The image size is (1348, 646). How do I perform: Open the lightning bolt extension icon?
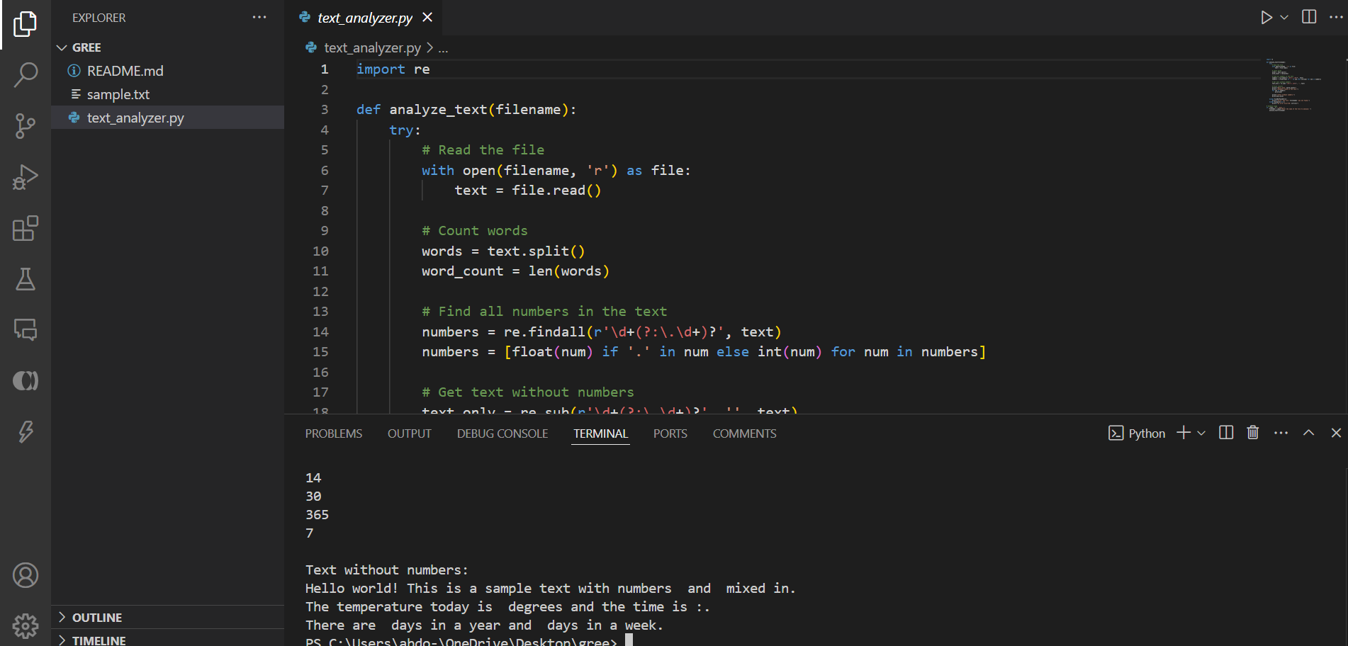pyautogui.click(x=26, y=432)
